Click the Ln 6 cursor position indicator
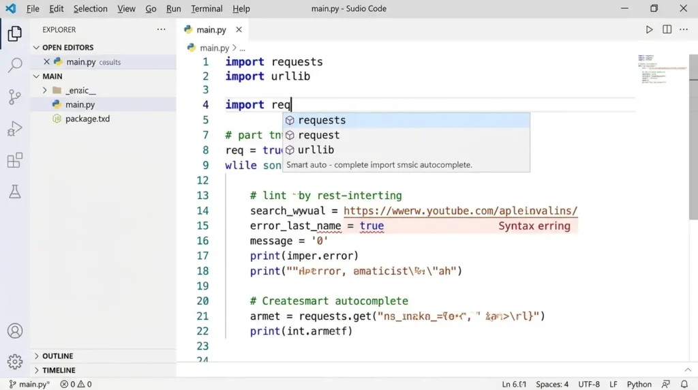 tap(514, 384)
